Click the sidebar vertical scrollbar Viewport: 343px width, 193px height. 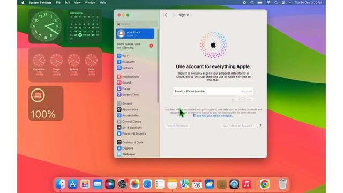click(158, 65)
